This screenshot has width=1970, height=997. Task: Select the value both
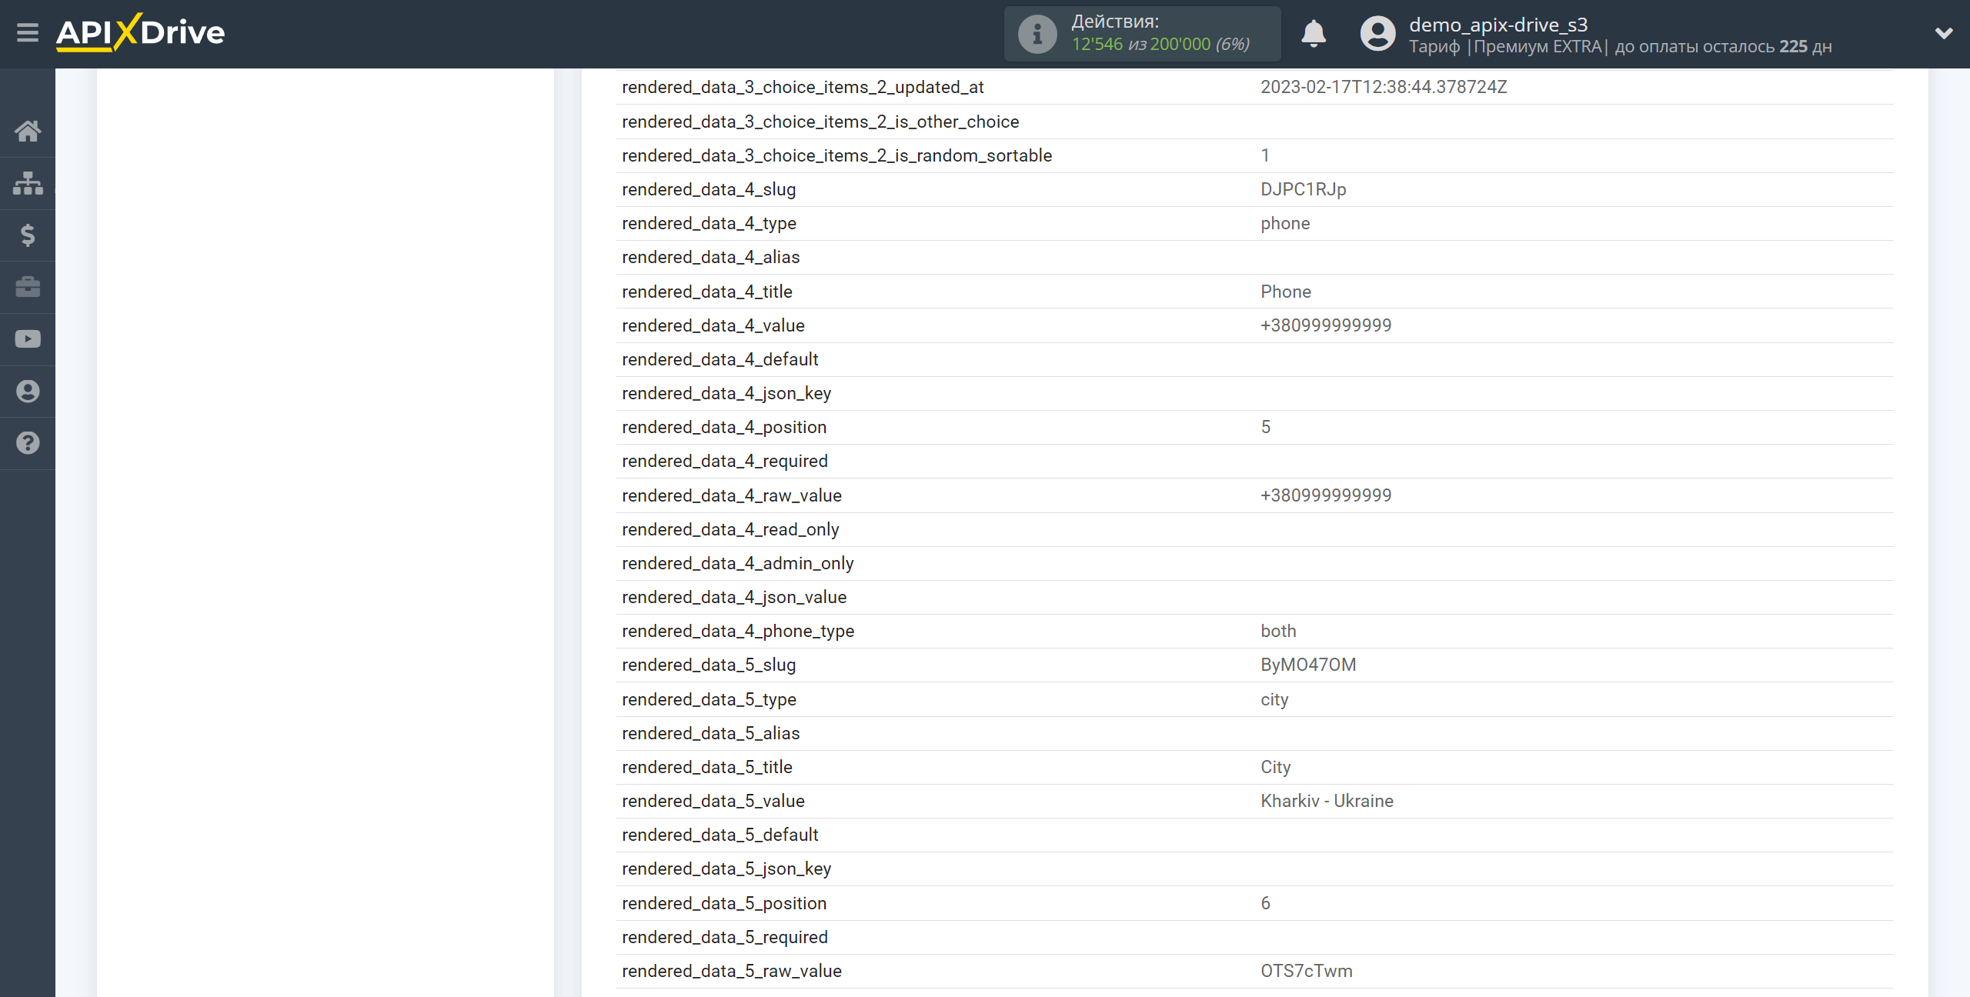pyautogui.click(x=1278, y=631)
